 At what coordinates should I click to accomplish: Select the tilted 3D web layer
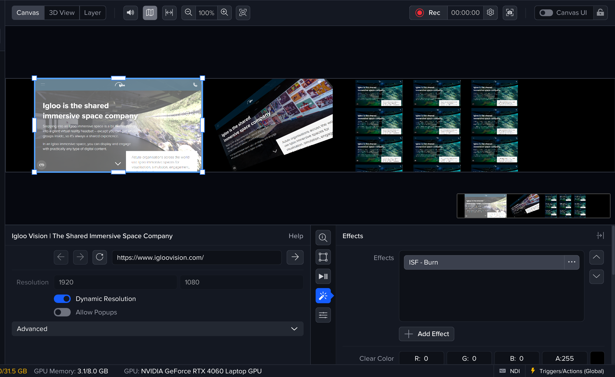(274, 125)
